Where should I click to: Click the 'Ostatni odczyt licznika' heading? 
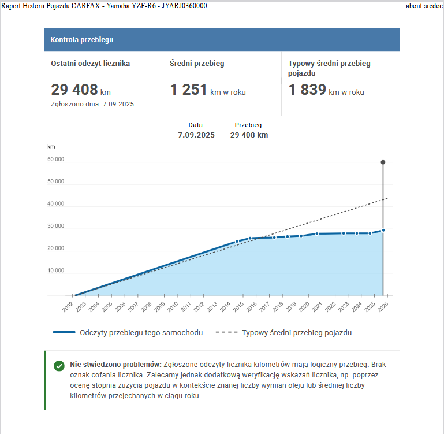90,64
